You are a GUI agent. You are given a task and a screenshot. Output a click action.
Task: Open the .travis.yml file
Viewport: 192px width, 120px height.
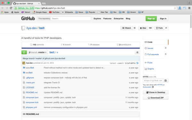(x=30, y=83)
